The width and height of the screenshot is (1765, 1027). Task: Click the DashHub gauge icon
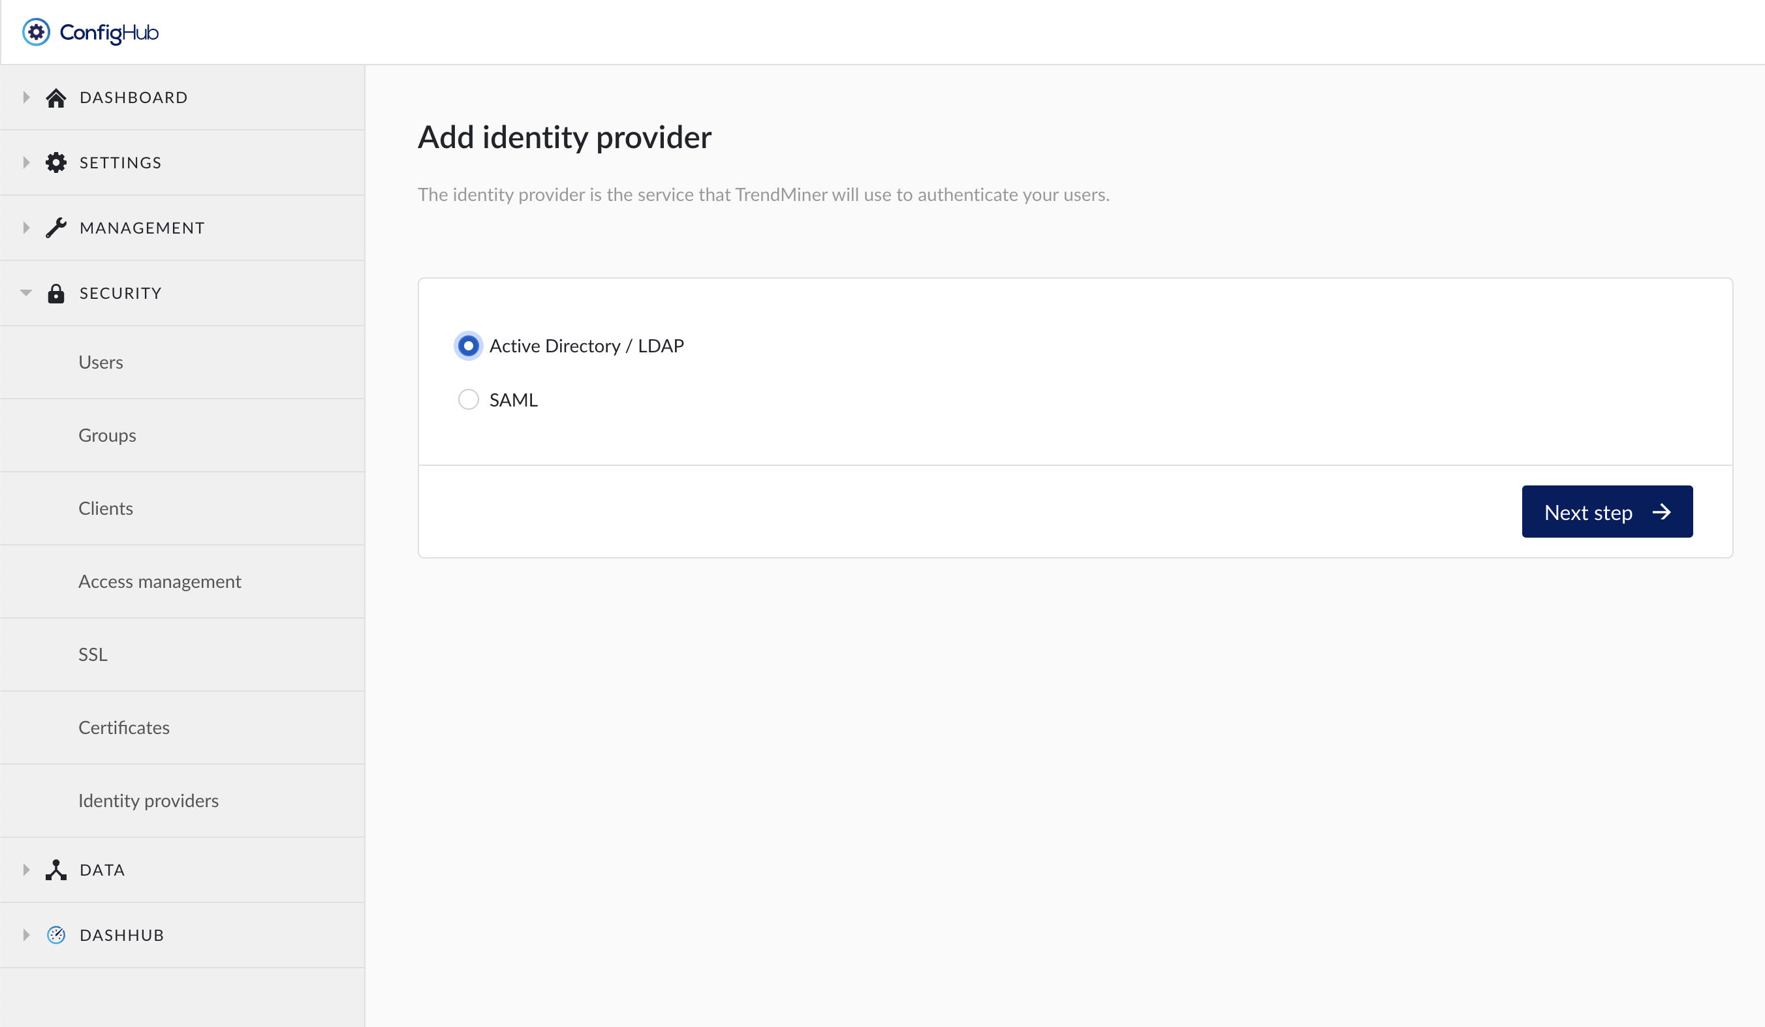56,934
